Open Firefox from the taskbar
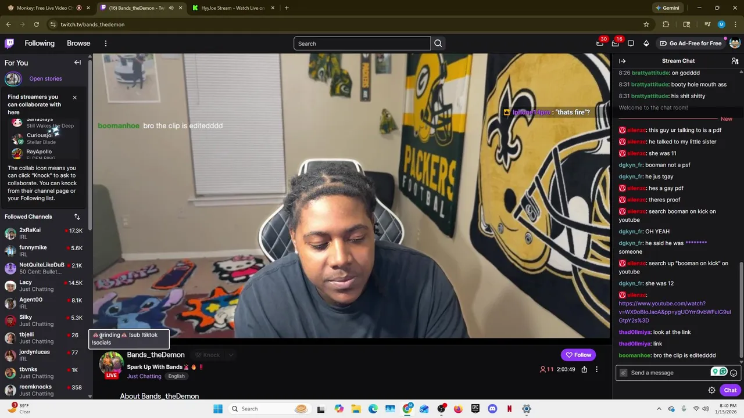744x418 pixels. pyautogui.click(x=458, y=409)
